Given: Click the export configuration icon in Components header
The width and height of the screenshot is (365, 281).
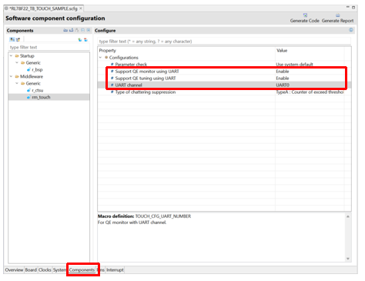Looking at the screenshot, I should click(71, 30).
